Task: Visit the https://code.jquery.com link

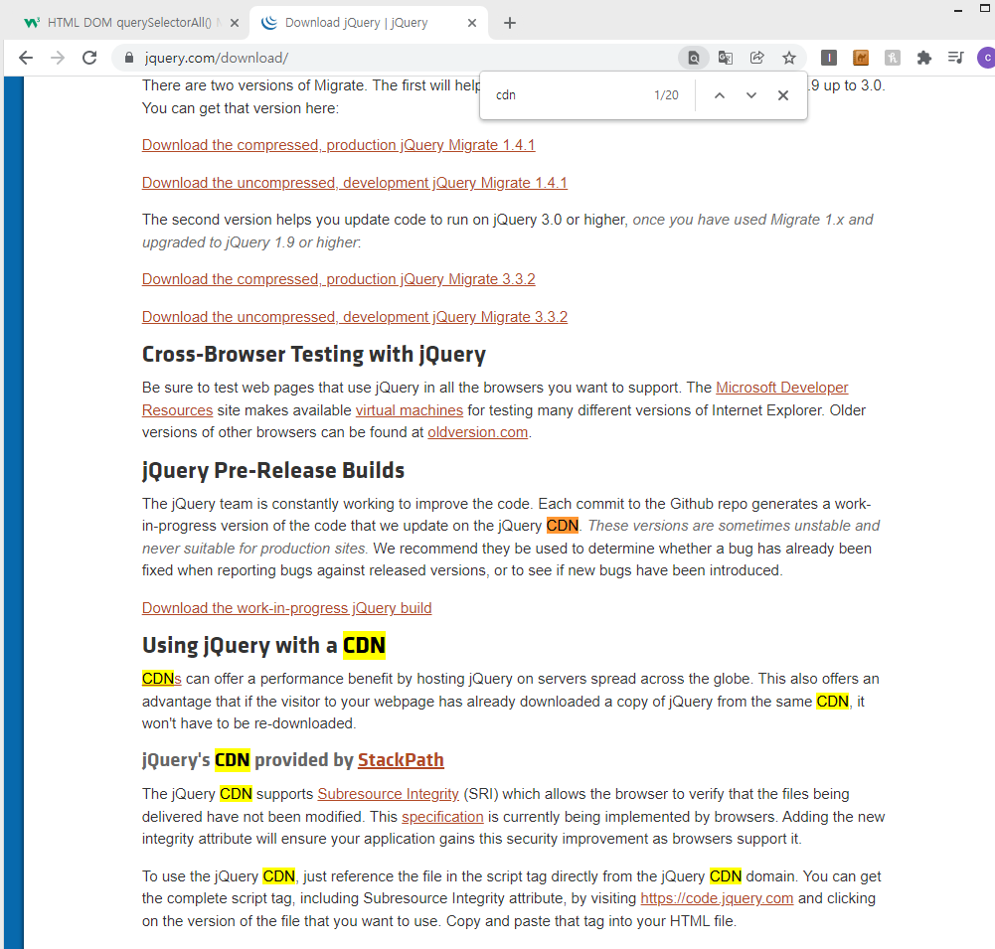Action: [x=717, y=899]
